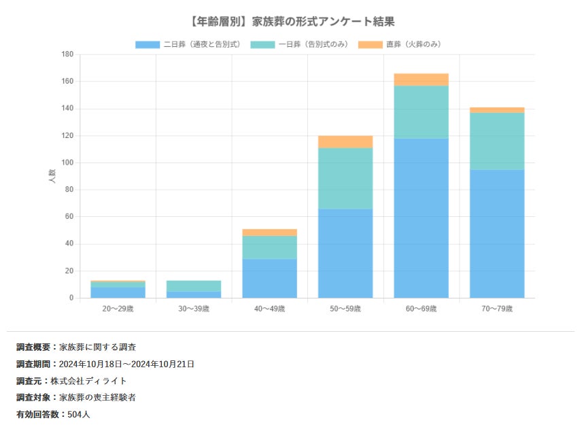Click the blue segment of the 20〜29歳 bar

[118, 292]
